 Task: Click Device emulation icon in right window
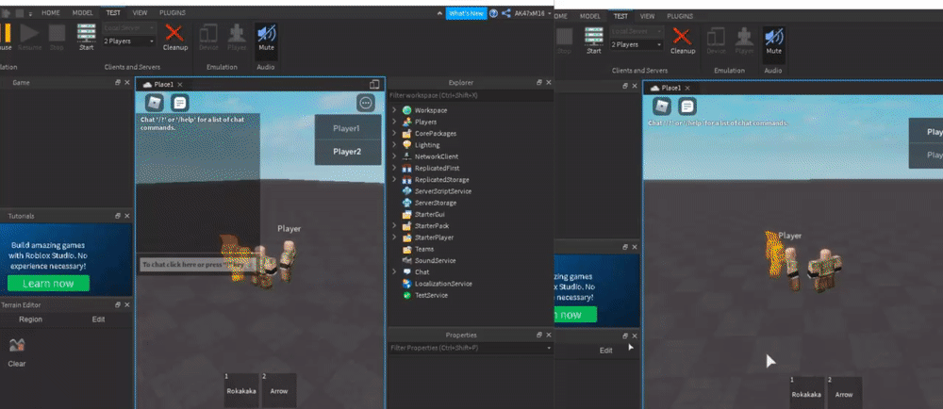click(717, 37)
